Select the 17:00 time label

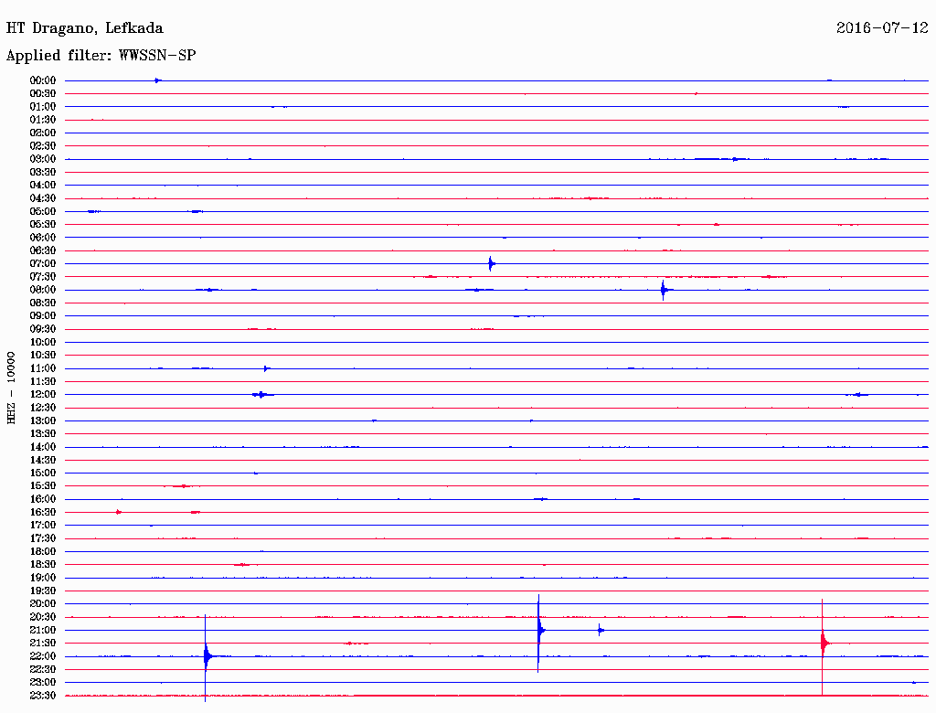(43, 525)
